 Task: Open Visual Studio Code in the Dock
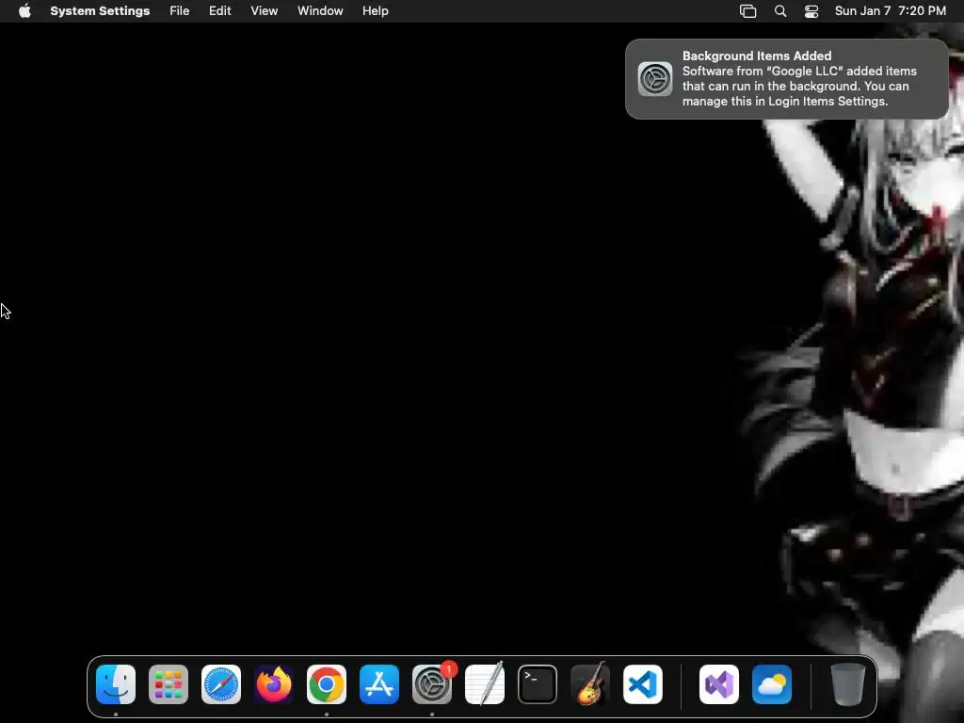point(643,684)
